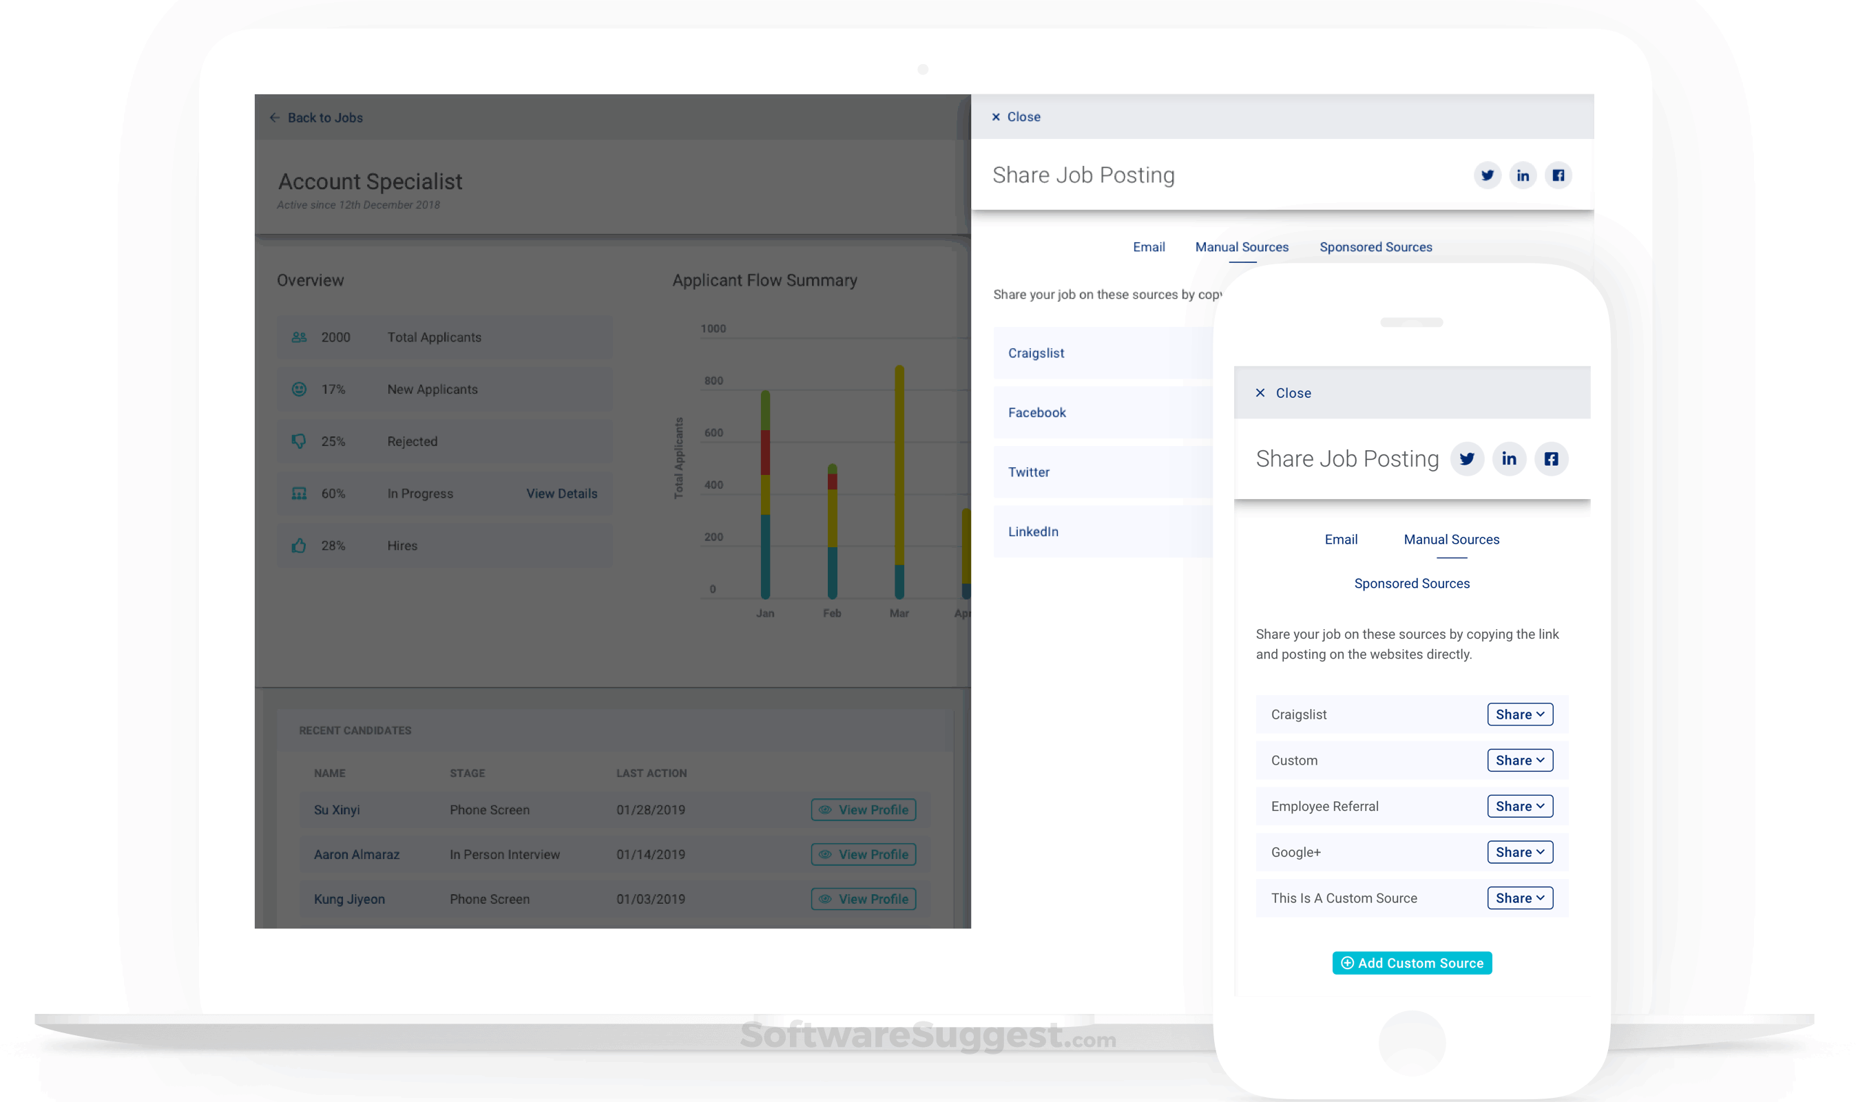
Task: Share job posting on LinkedIn
Action: (1524, 176)
